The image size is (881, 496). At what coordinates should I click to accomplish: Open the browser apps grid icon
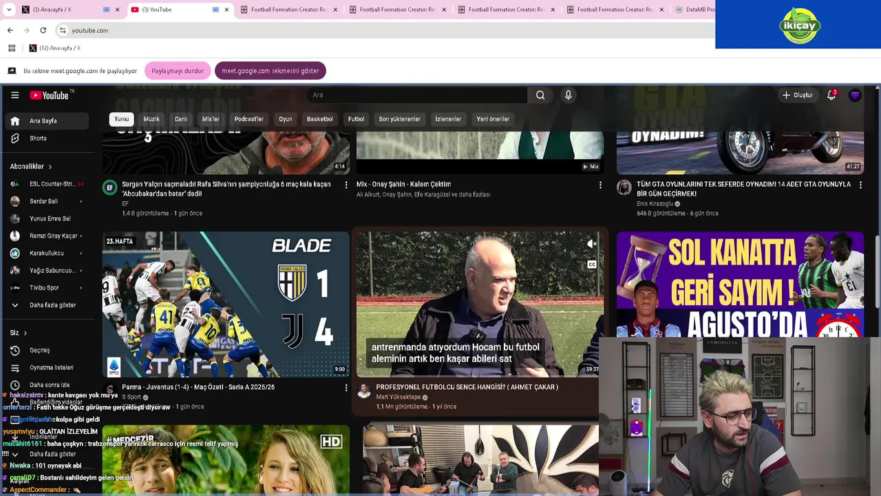[12, 48]
